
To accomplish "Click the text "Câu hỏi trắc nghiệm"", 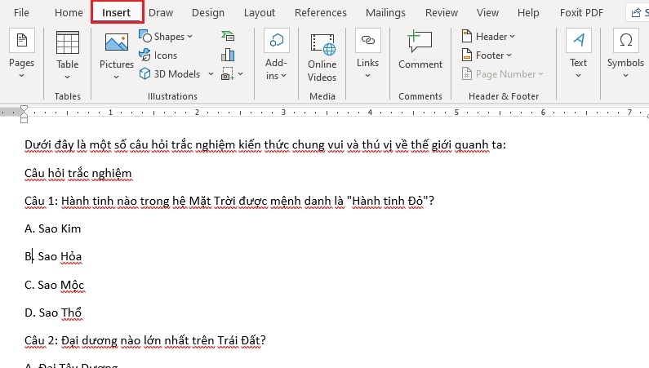I will pos(78,173).
